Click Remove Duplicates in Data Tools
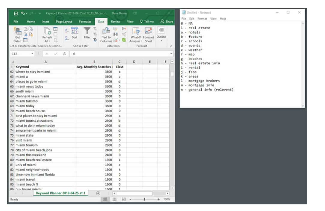The image size is (325, 211). [116, 35]
